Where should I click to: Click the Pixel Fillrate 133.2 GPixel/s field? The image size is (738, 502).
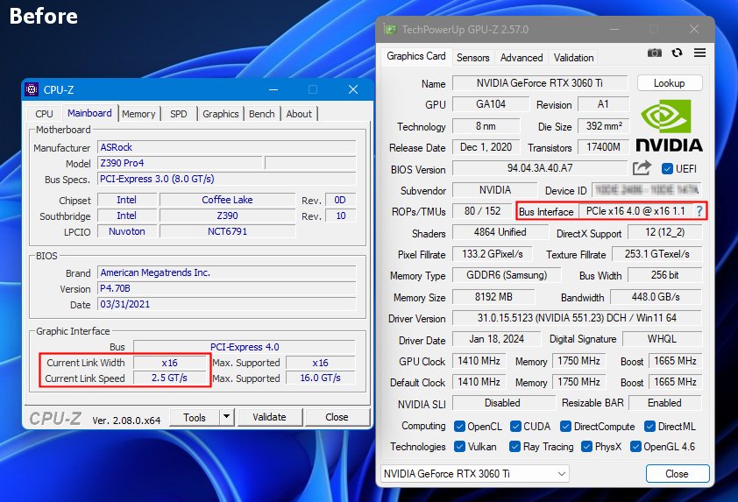tap(492, 253)
